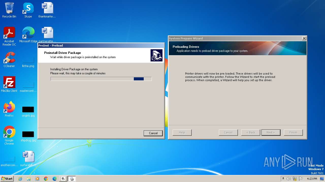The width and height of the screenshot is (325, 182).
Task: Click the PrnInst - Preload title bar
Action: tap(101, 45)
